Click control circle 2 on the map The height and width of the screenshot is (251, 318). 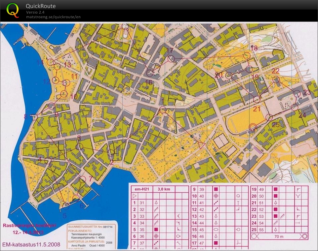point(111,153)
